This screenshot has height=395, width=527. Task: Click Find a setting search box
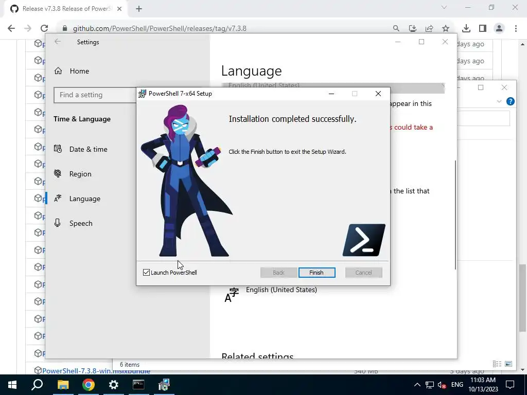click(95, 95)
